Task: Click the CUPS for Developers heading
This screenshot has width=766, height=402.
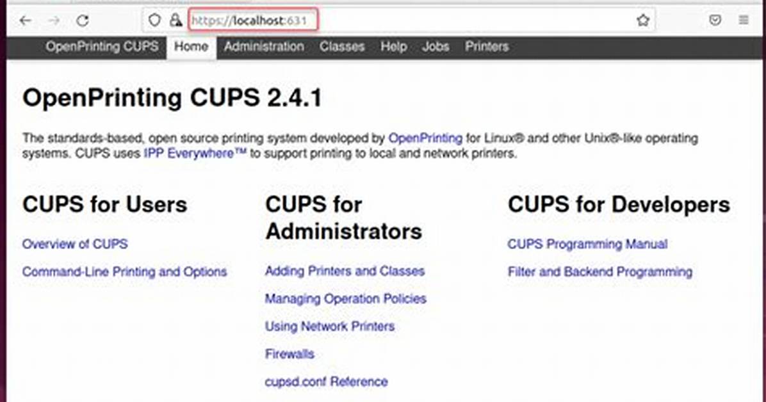Action: [x=619, y=204]
